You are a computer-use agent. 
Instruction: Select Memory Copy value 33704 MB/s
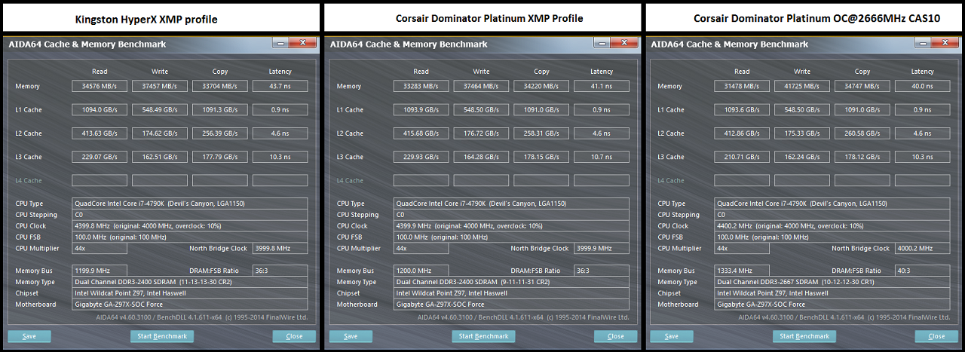tap(220, 86)
